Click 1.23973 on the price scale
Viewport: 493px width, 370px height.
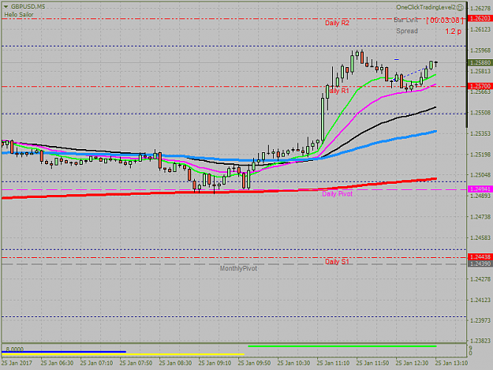(480, 320)
